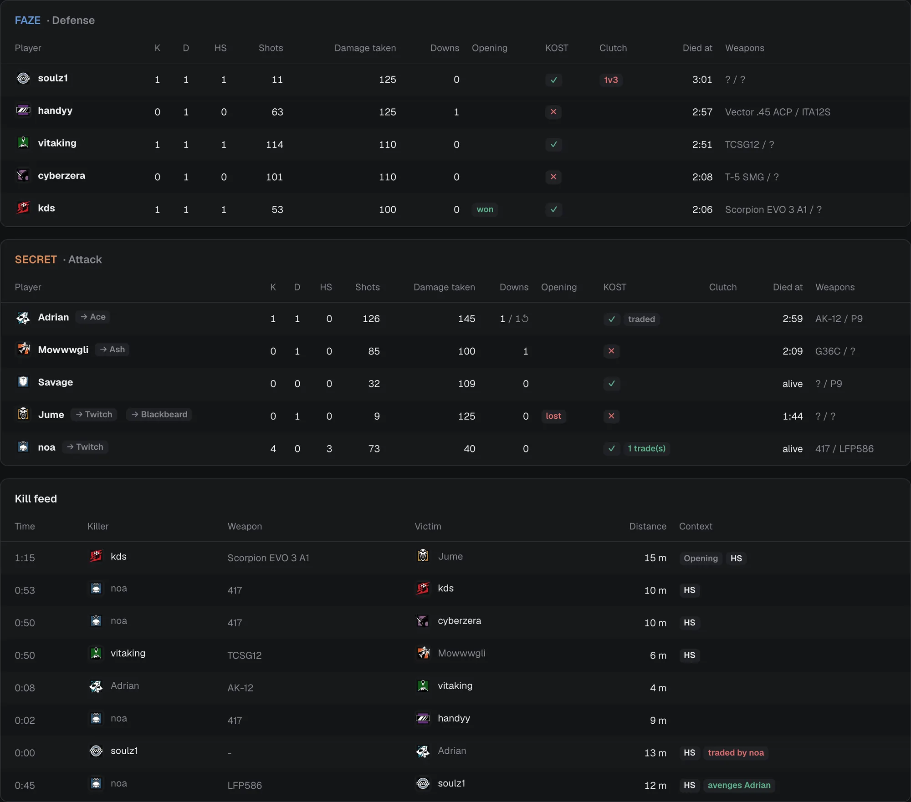This screenshot has width=911, height=802.
Task: Click Adrian killer icon at 0:08
Action: coord(96,686)
